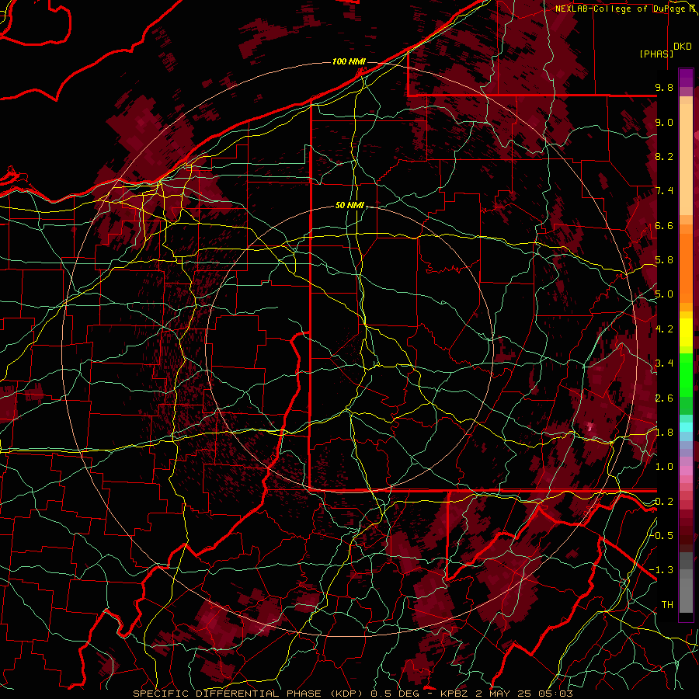Click the 4.2 value on the color scale
The image size is (699, 699).
[664, 329]
